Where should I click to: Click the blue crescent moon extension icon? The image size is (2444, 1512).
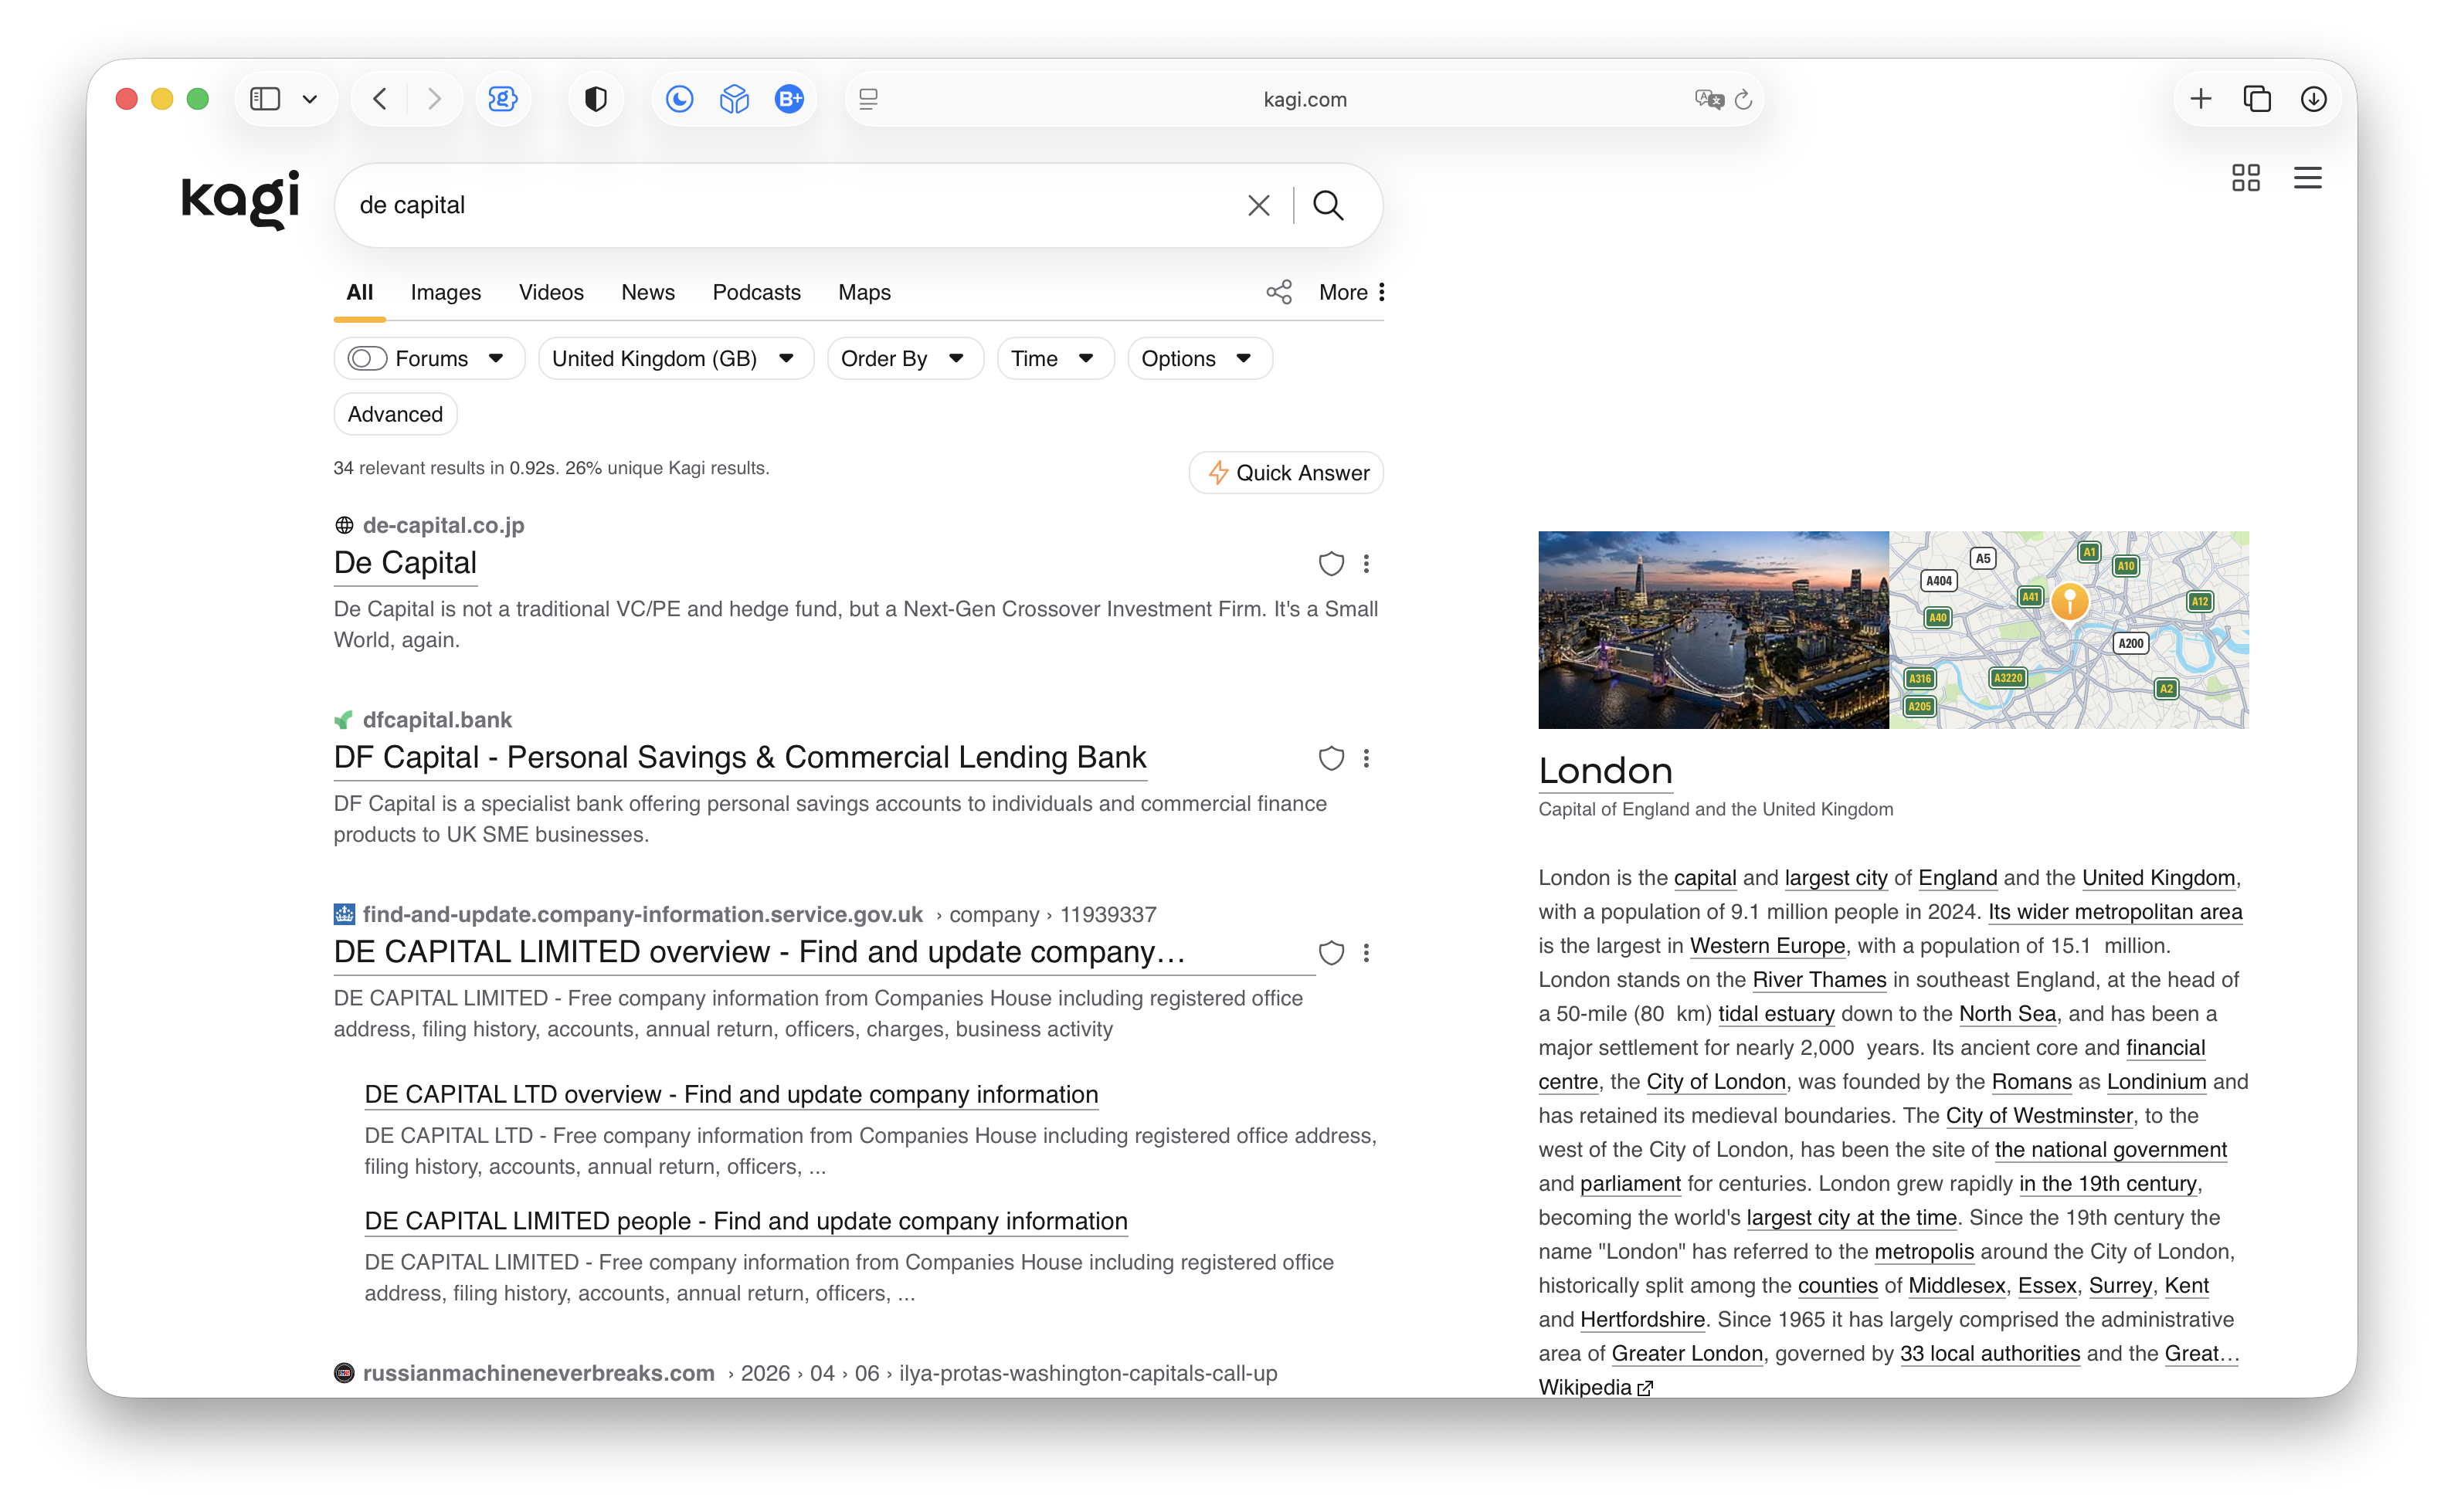coord(680,99)
